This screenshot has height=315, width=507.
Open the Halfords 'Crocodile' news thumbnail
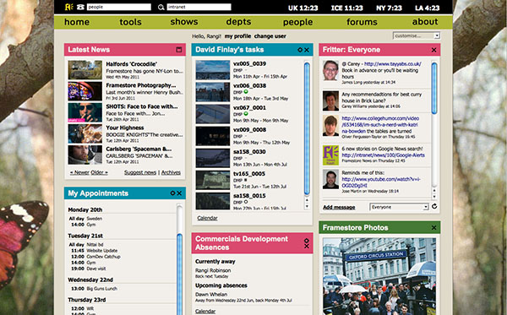tap(85, 70)
